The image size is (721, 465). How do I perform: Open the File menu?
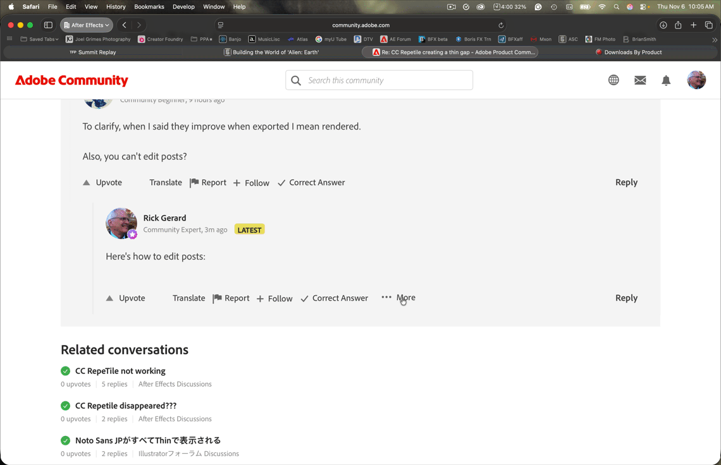pos(52,6)
